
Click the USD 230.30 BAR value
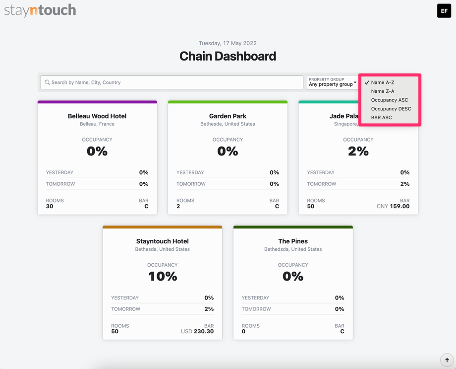197,331
